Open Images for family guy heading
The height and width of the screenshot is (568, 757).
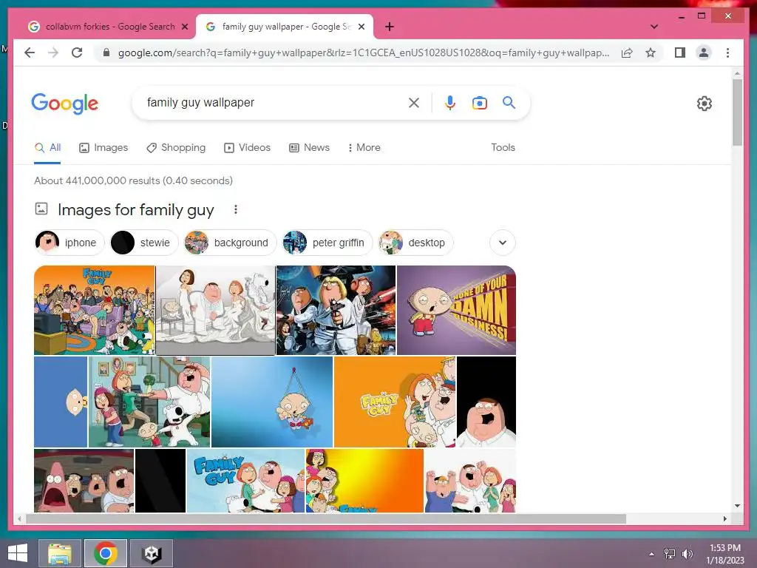[x=136, y=210]
